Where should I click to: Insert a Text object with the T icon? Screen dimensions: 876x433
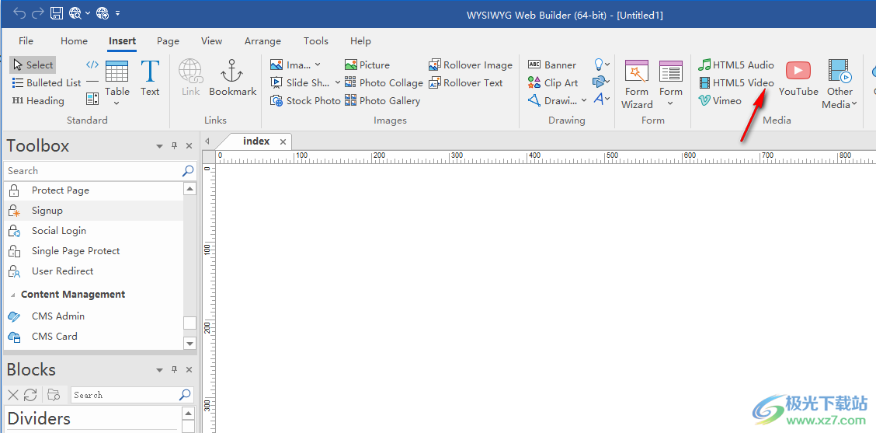[150, 78]
